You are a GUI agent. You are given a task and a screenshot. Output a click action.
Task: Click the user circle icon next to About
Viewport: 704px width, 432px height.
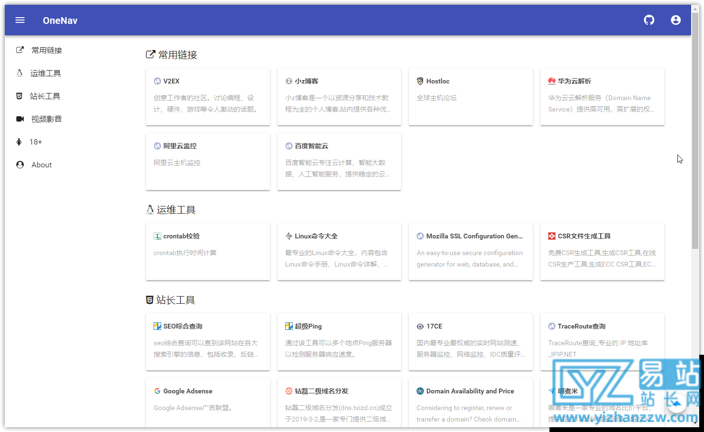coord(20,165)
